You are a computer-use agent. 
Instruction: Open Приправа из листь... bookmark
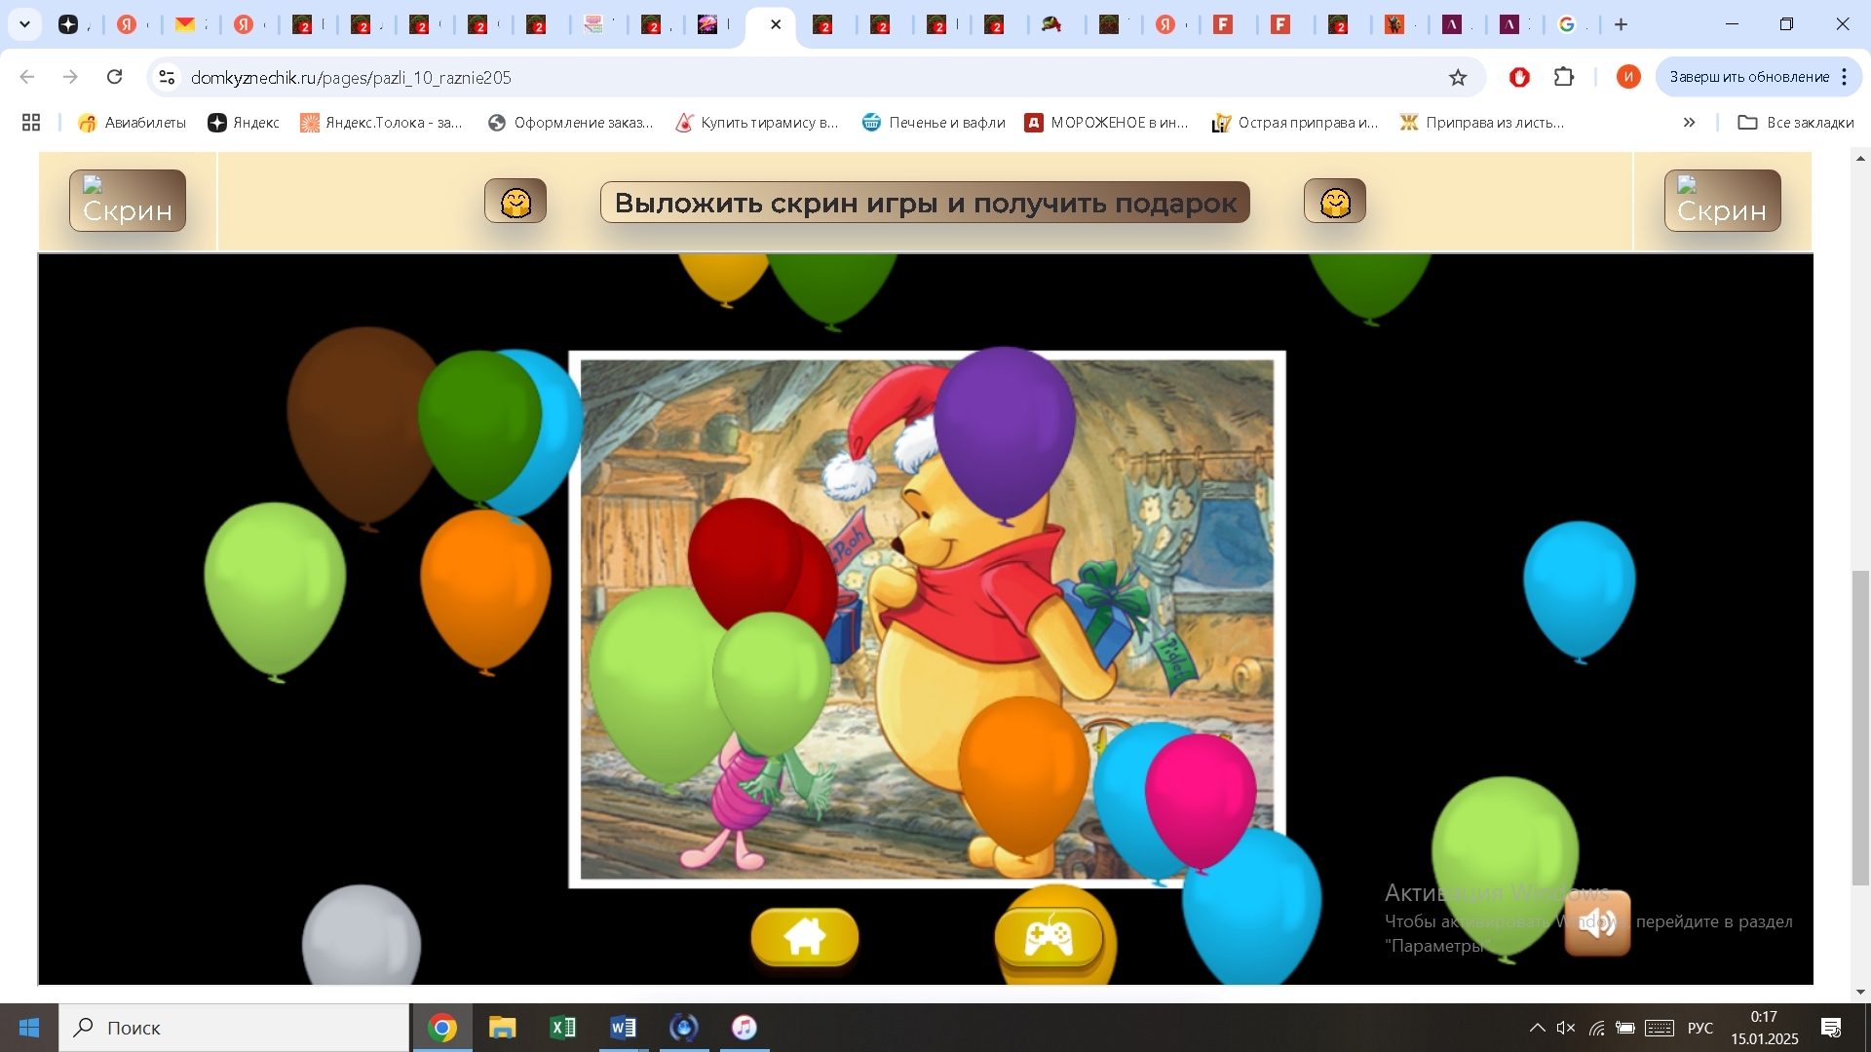pyautogui.click(x=1482, y=122)
